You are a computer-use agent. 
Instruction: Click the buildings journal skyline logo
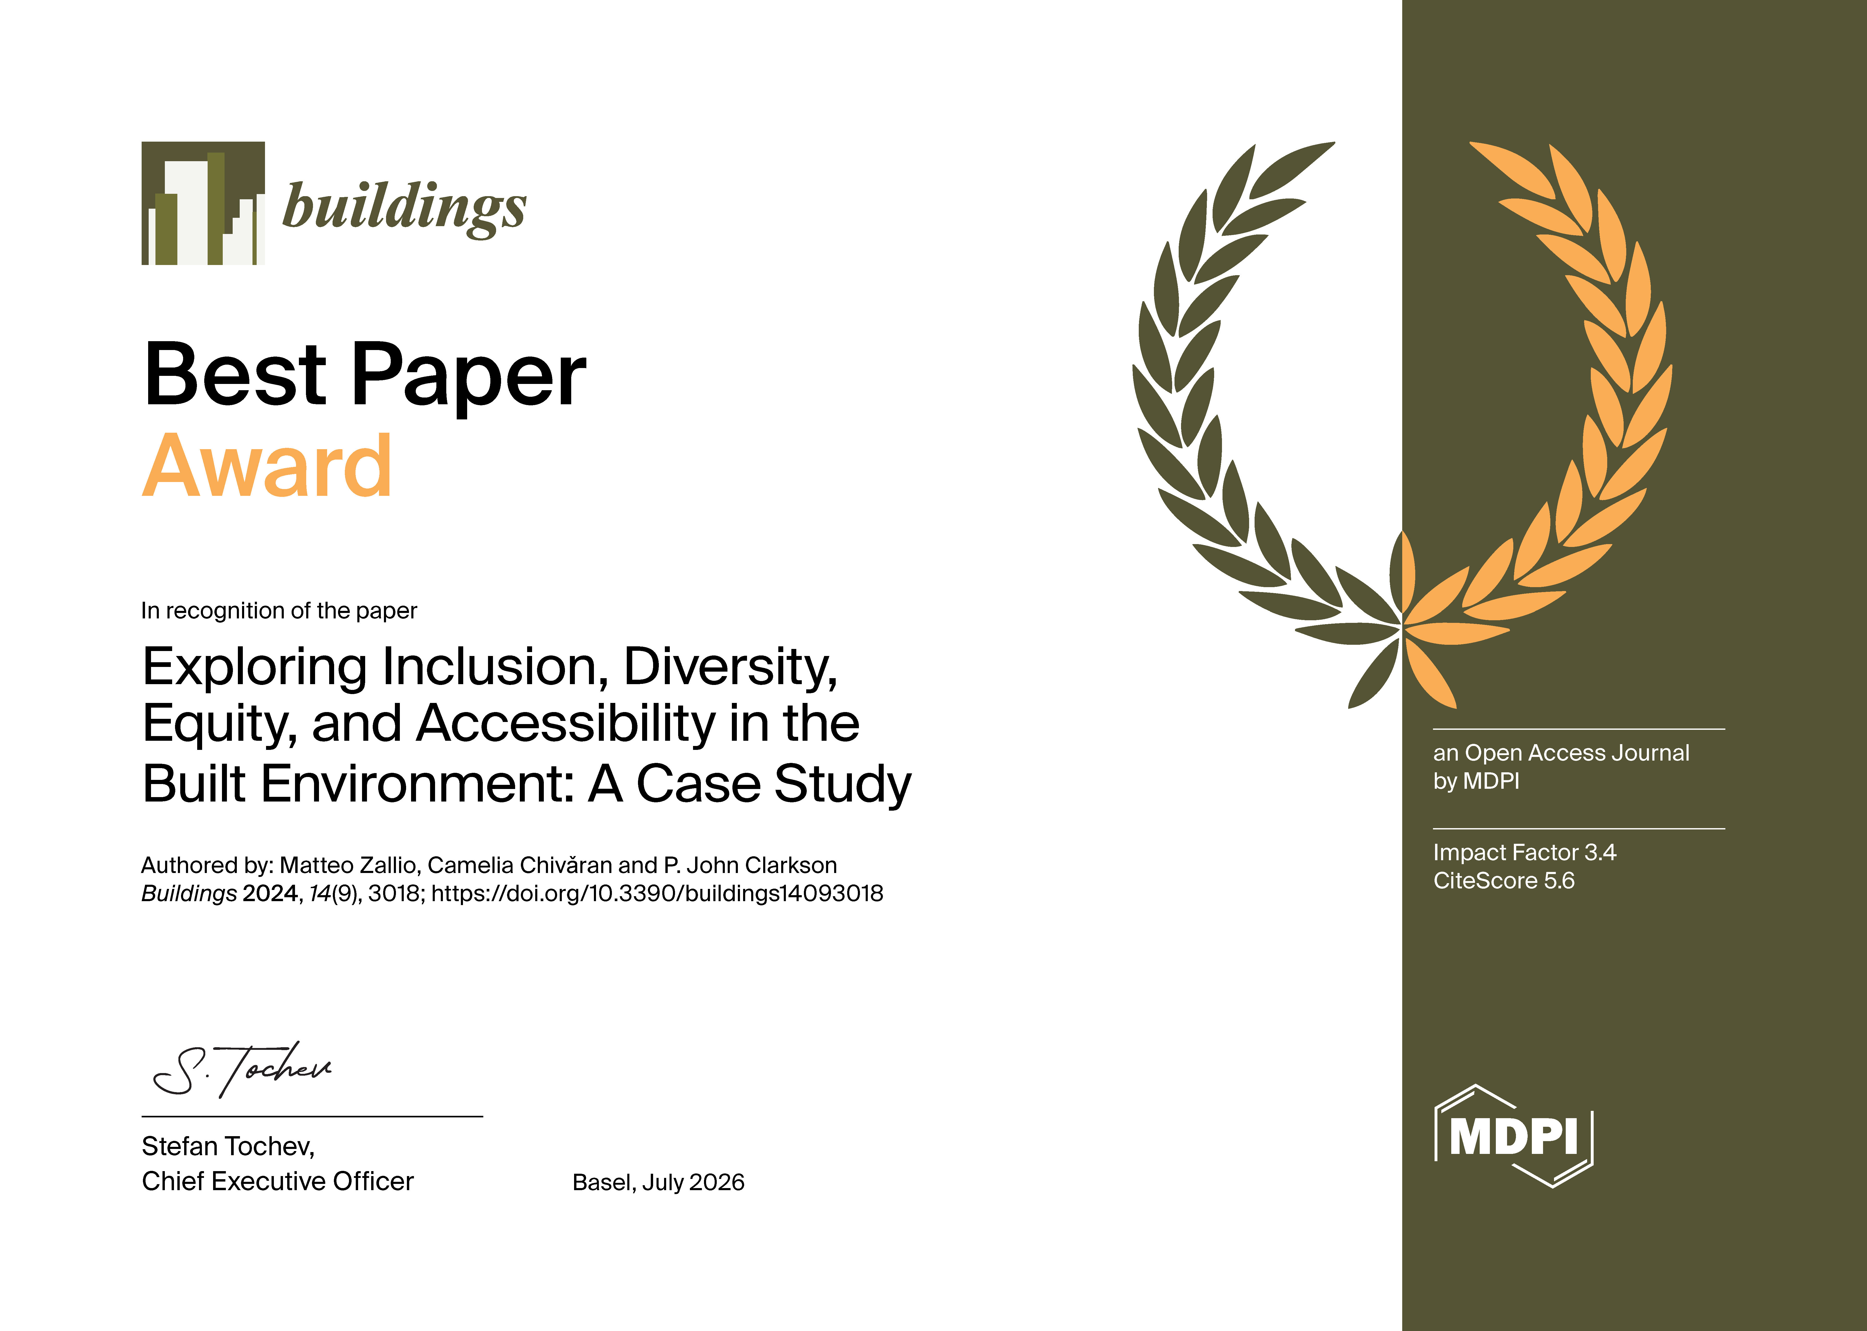[x=203, y=203]
